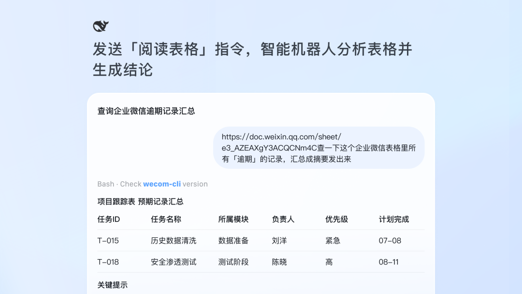This screenshot has width=522, height=294.
Task: Click the 关键提示 section heading
Action: point(112,285)
